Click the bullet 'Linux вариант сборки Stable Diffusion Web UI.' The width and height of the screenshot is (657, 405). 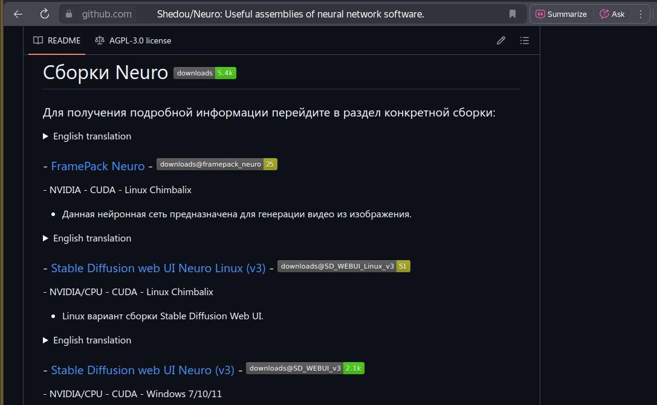pyautogui.click(x=163, y=316)
